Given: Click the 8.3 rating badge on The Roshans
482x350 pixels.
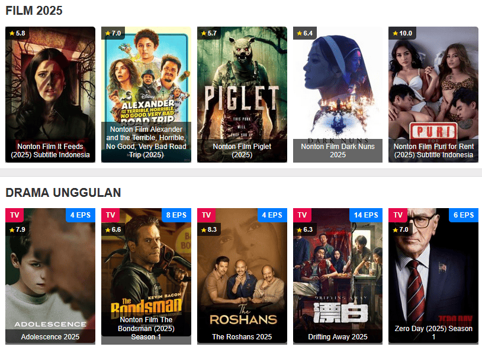Looking at the screenshot, I should (x=209, y=229).
